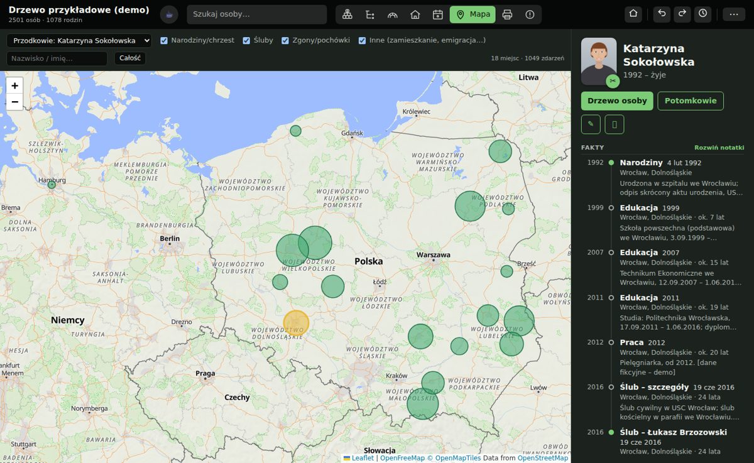
Task: Click the small map marker near Hamburg
Action: pos(52,185)
